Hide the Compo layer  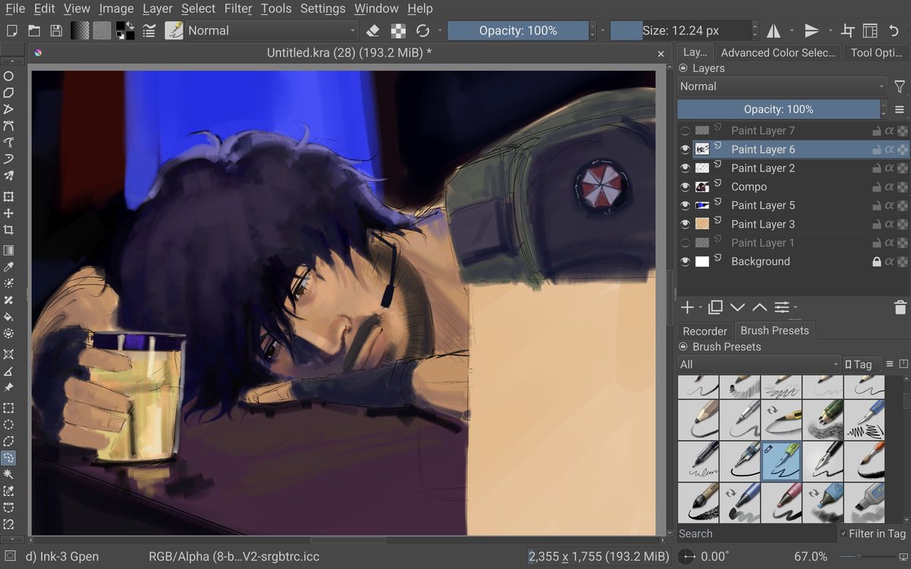(x=686, y=187)
